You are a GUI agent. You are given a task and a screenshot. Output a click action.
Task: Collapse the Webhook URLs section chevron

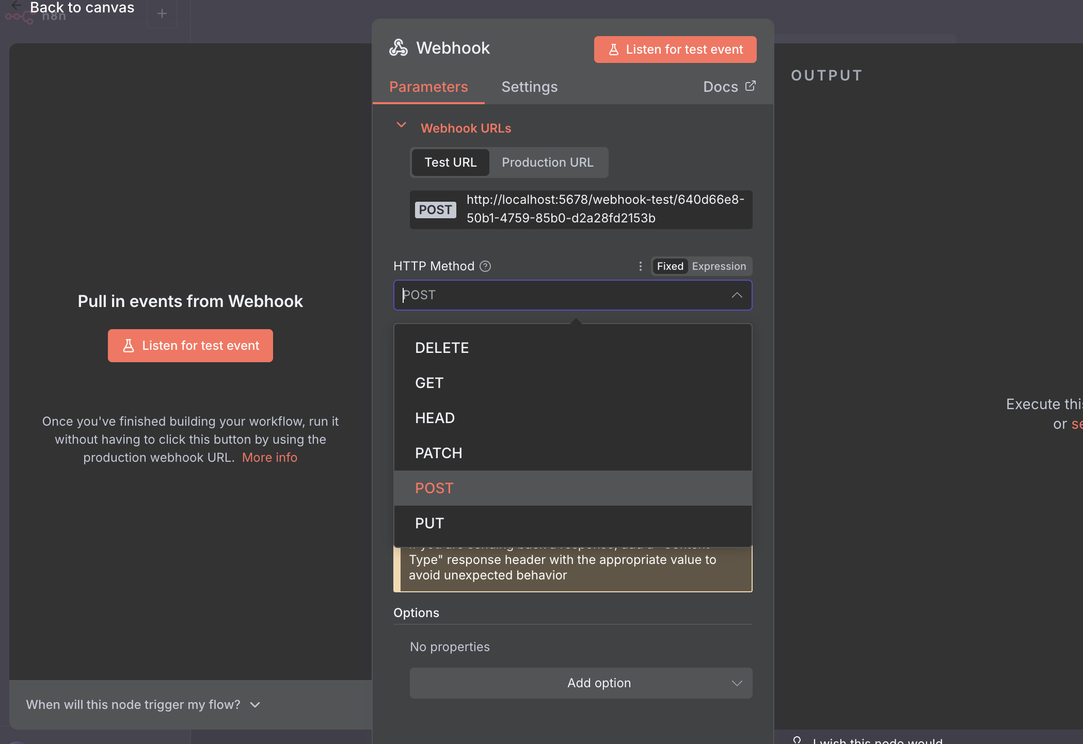coord(401,125)
